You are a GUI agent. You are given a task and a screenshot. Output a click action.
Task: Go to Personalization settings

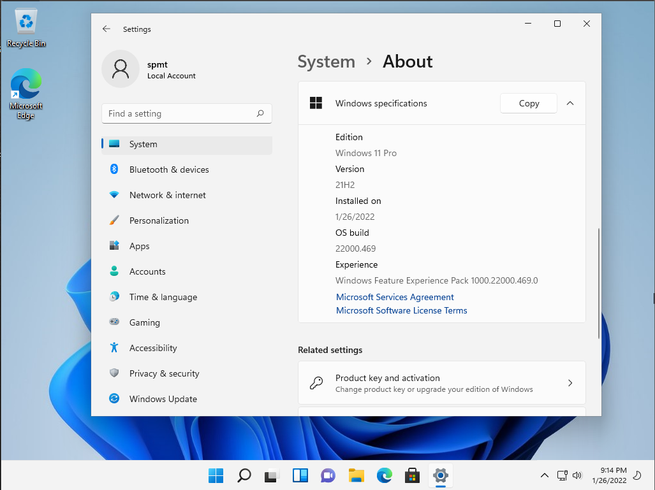187,221
